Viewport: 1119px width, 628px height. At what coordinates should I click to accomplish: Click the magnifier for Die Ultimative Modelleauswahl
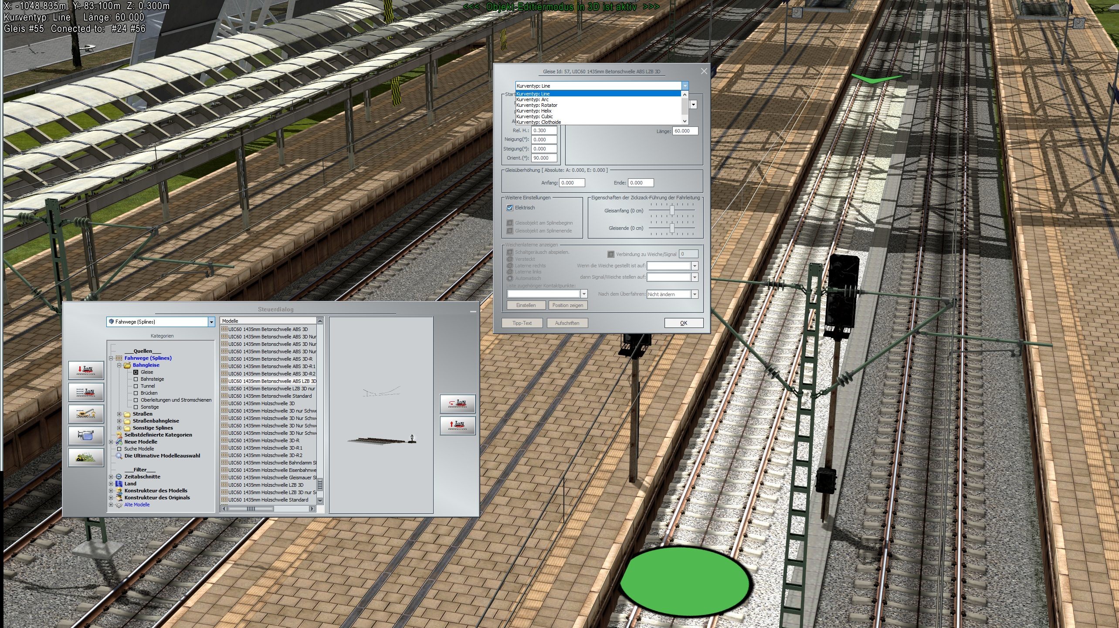tap(119, 455)
